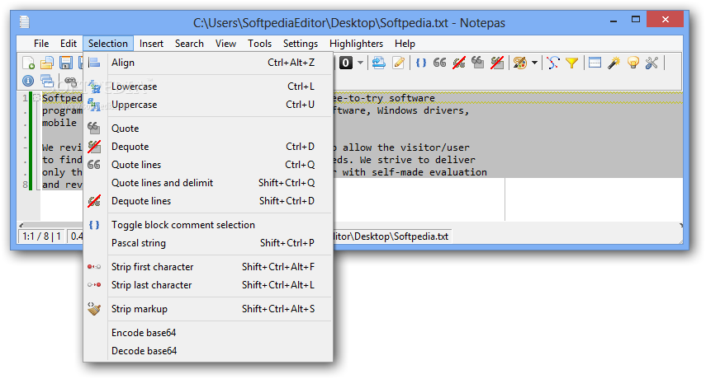Open dropdown arrow beside the palette icon
The width and height of the screenshot is (706, 379).
(x=534, y=63)
